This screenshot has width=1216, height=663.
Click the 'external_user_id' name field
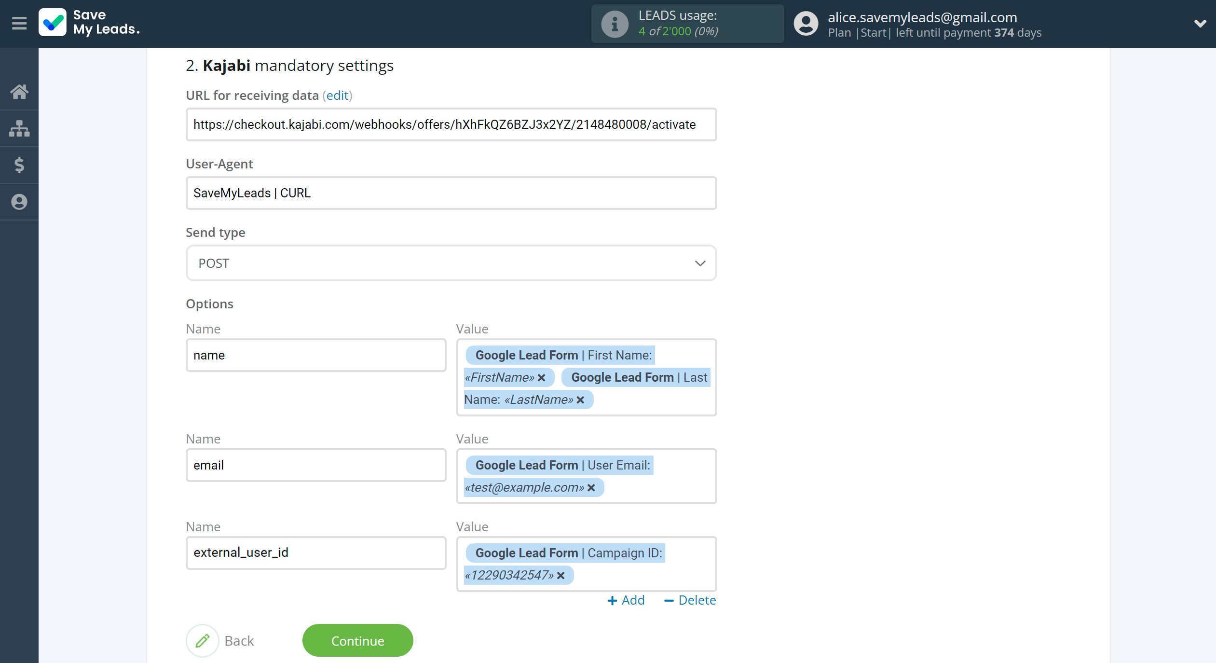pos(316,552)
